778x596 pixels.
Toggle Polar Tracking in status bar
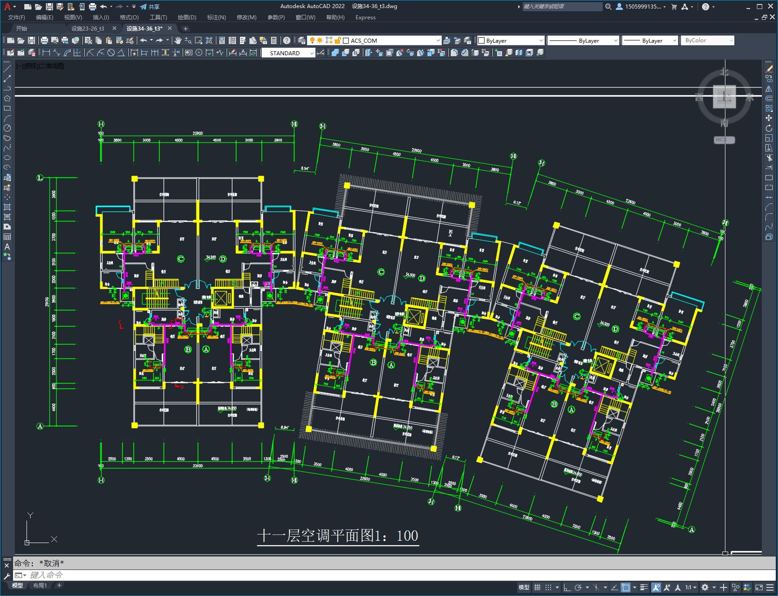click(x=578, y=587)
